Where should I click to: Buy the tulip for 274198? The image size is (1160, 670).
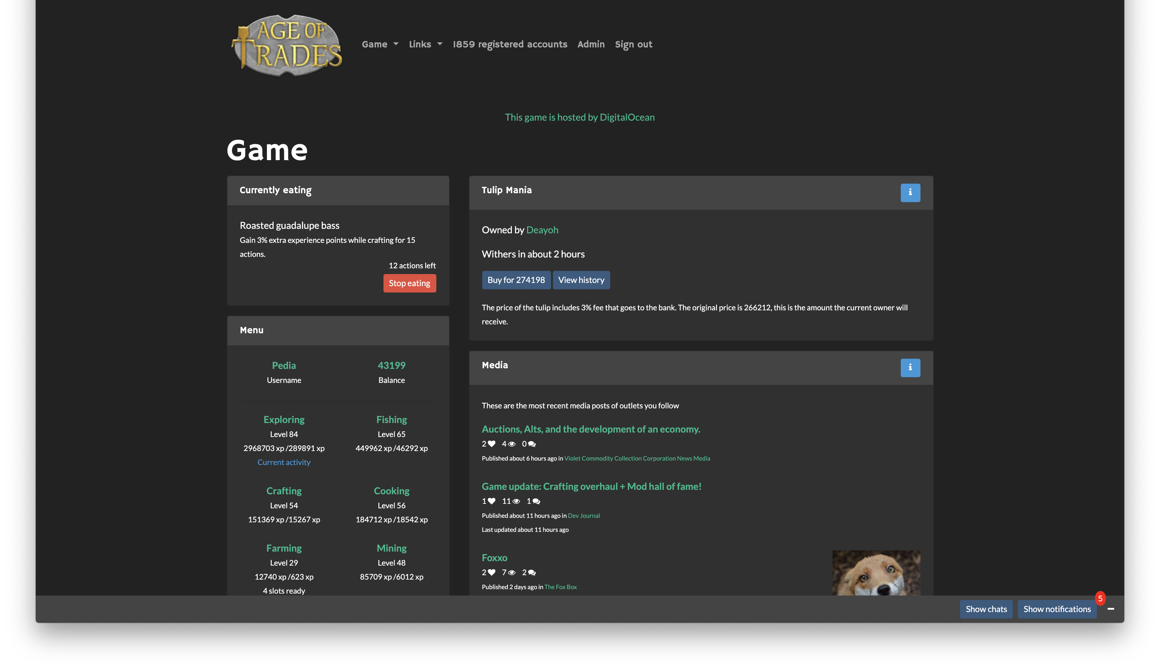tap(516, 279)
